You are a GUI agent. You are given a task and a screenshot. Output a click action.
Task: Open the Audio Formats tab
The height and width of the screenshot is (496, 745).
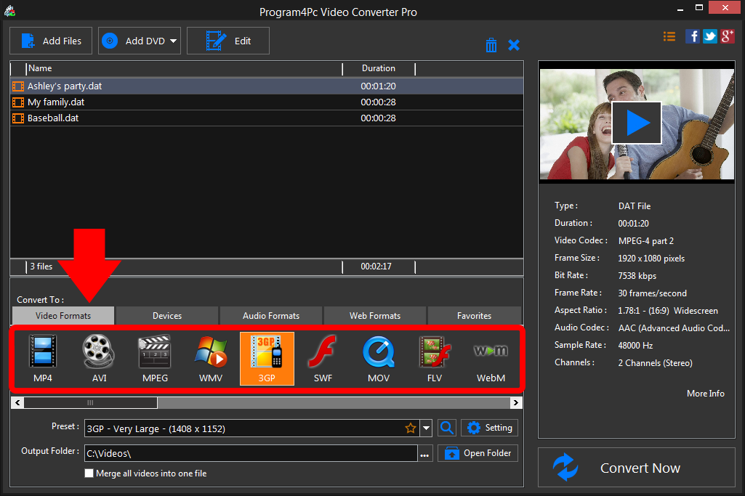pyautogui.click(x=270, y=316)
